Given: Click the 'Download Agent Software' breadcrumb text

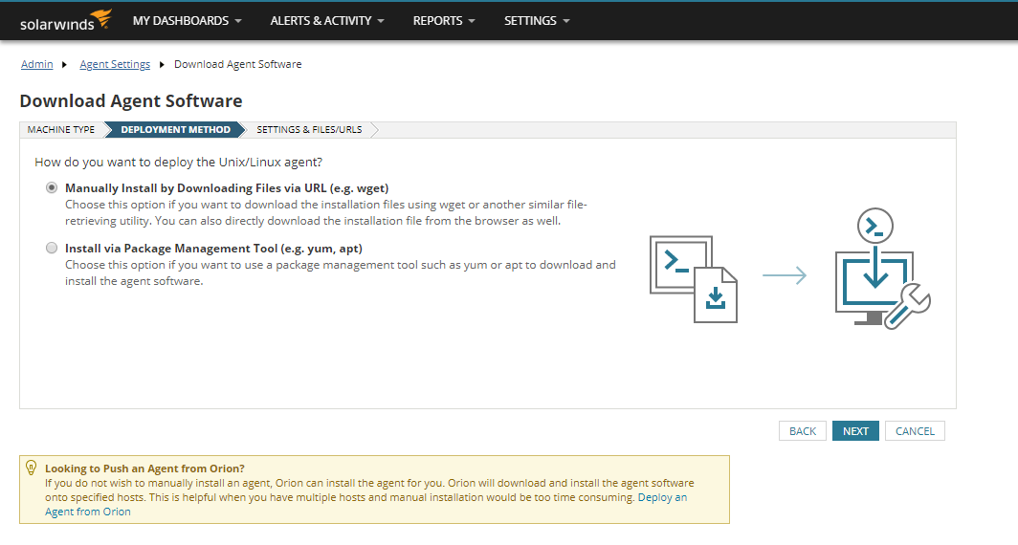Looking at the screenshot, I should pyautogui.click(x=237, y=64).
